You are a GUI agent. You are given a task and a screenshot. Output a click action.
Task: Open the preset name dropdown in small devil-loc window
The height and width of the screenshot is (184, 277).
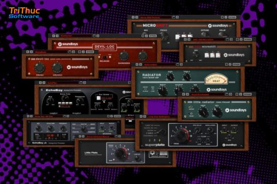pyautogui.click(x=51, y=52)
